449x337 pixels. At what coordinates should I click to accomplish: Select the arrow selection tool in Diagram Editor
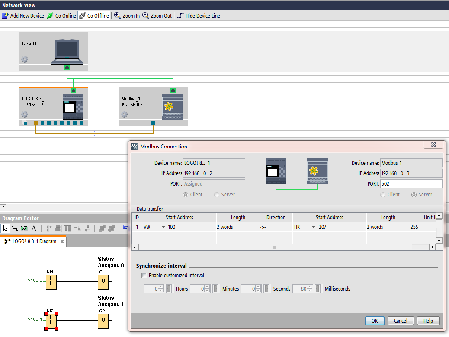click(x=6, y=228)
